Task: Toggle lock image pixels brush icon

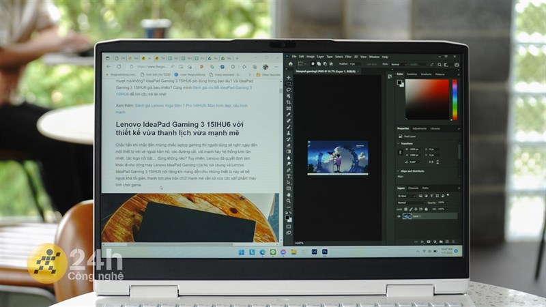Action: tap(411, 209)
